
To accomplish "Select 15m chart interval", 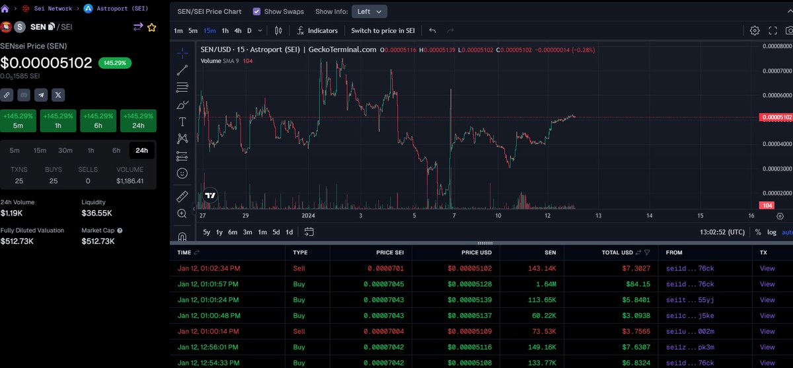I will point(209,30).
